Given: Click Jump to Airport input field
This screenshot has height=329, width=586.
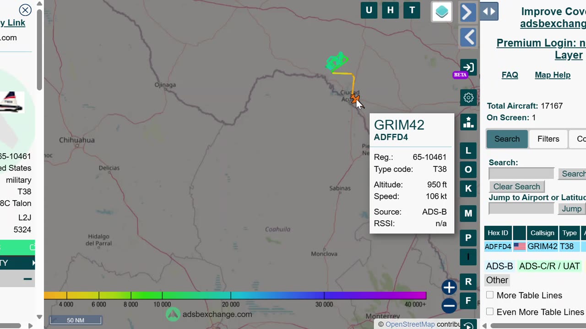Looking at the screenshot, I should [521, 209].
